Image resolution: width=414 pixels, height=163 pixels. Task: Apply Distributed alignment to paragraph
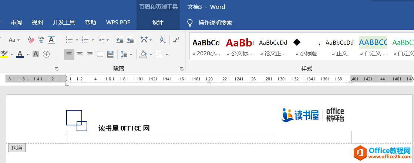tap(110, 54)
